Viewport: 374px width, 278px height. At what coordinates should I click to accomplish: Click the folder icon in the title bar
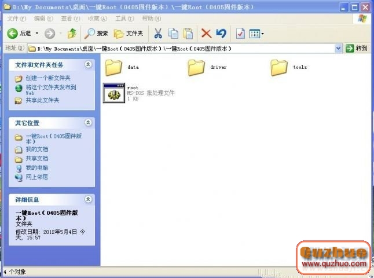click(8, 7)
